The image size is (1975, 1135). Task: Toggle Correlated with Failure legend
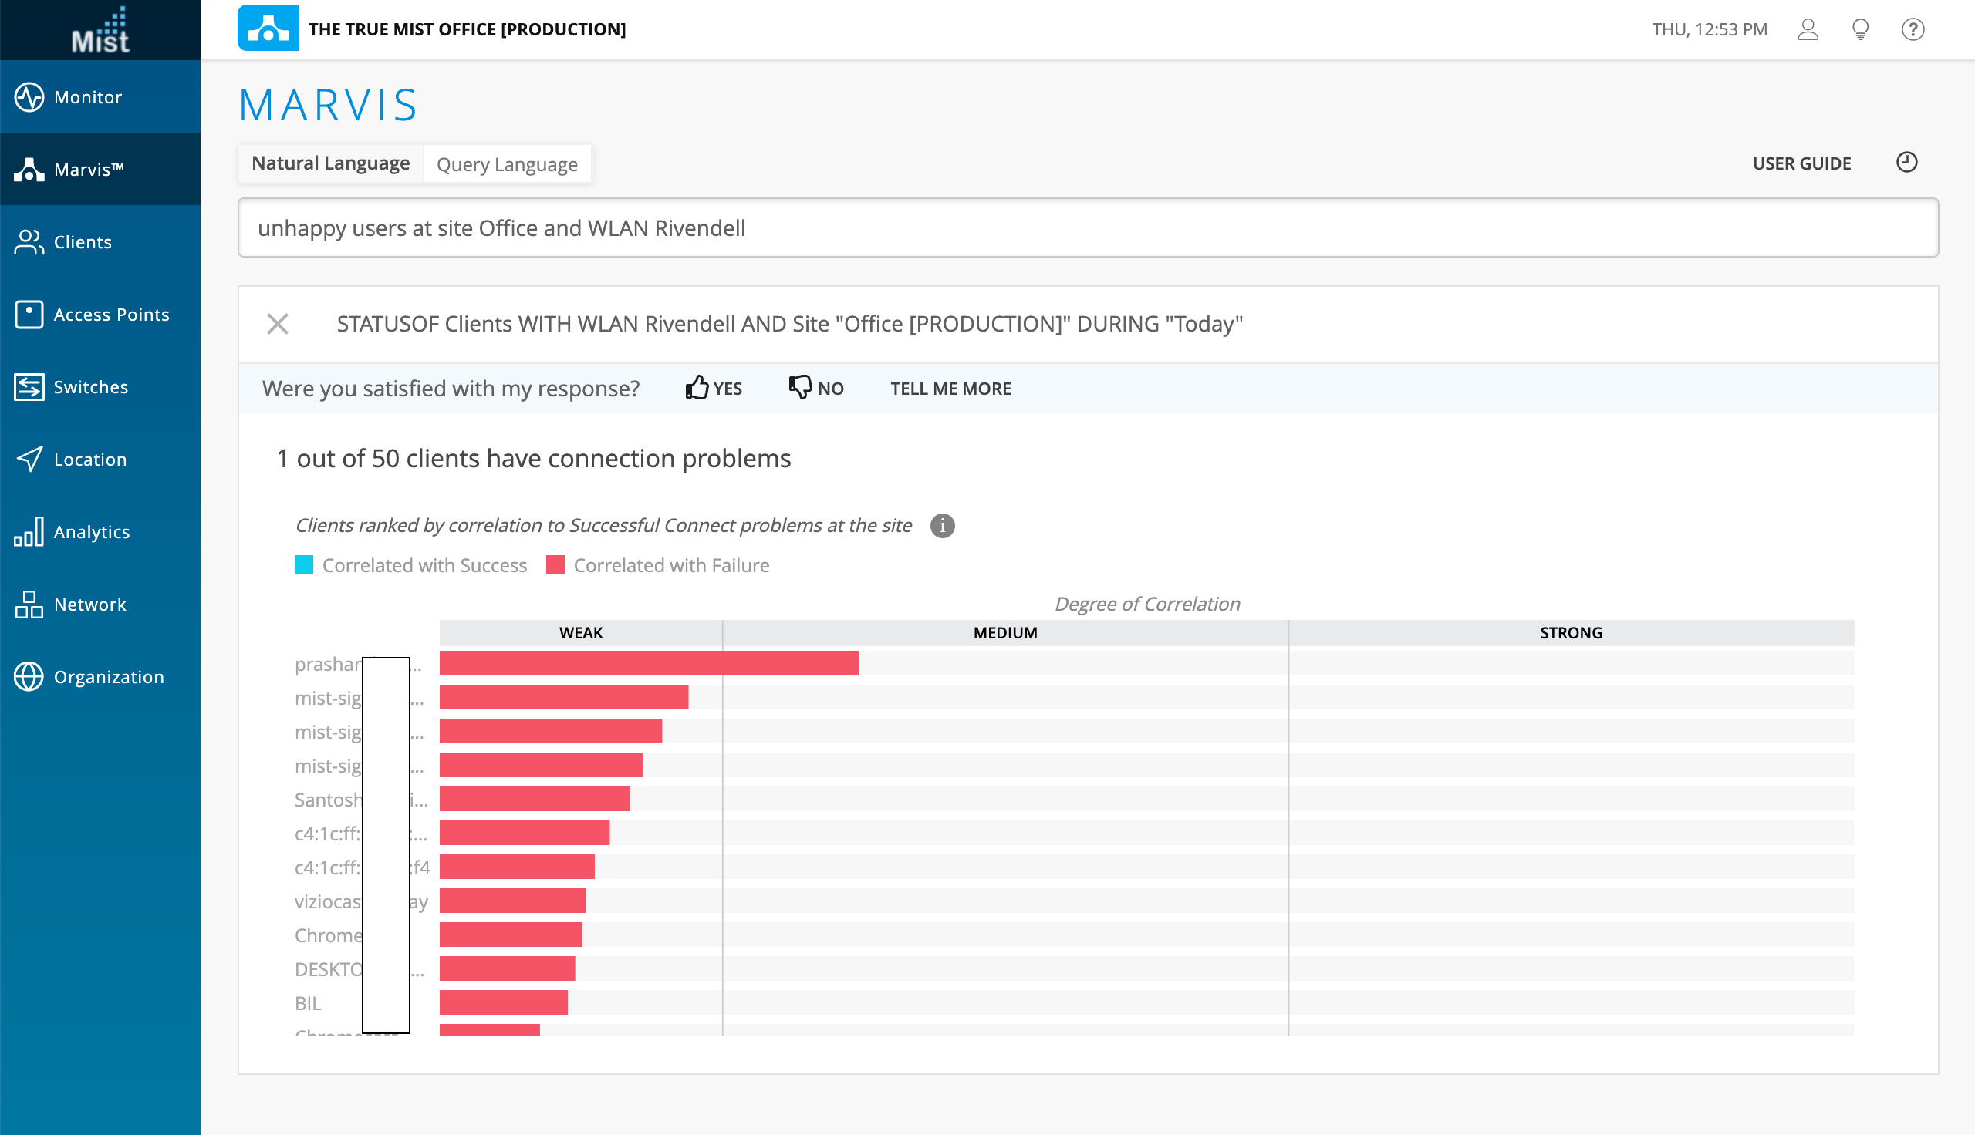pos(658,565)
